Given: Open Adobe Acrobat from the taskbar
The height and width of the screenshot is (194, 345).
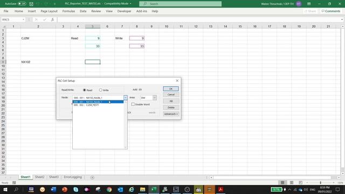Looking at the screenshot, I should pos(220,189).
